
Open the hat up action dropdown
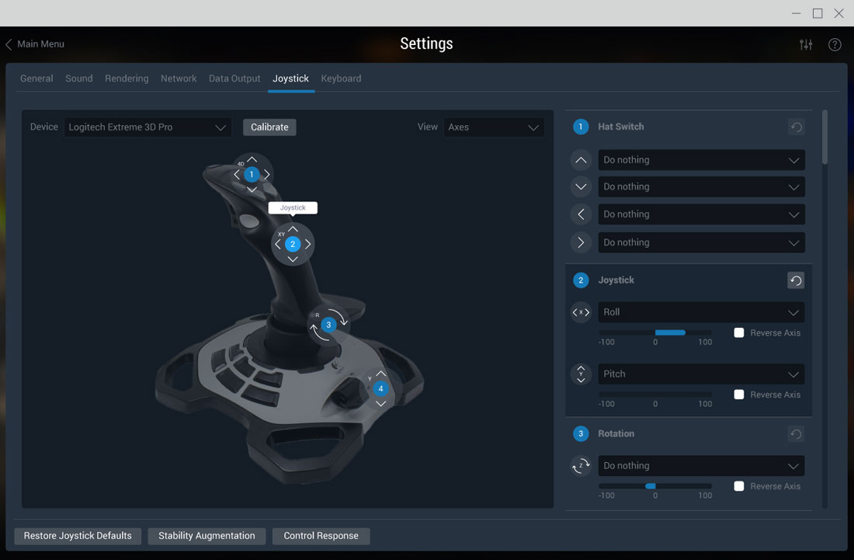tap(702, 160)
